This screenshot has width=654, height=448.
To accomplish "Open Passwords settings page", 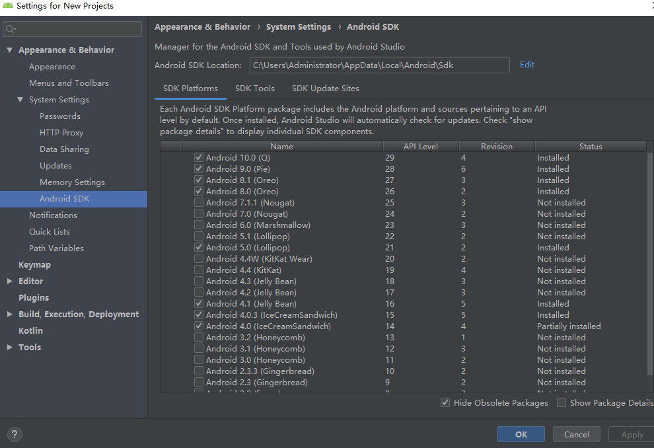I will [x=60, y=116].
